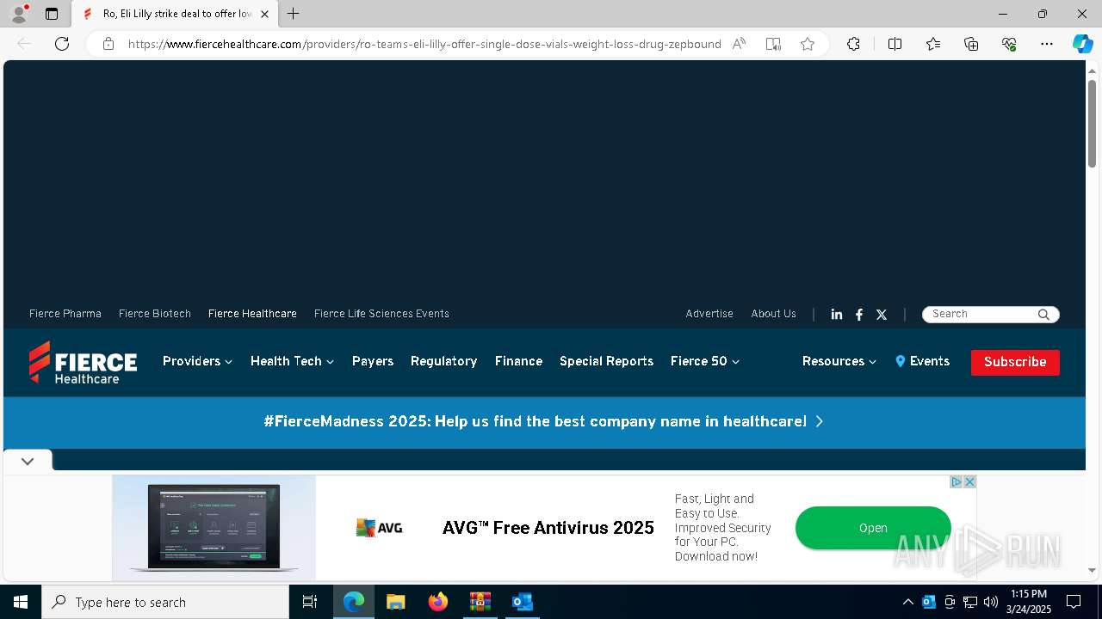
Task: Open the Collections icon
Action: point(971,44)
